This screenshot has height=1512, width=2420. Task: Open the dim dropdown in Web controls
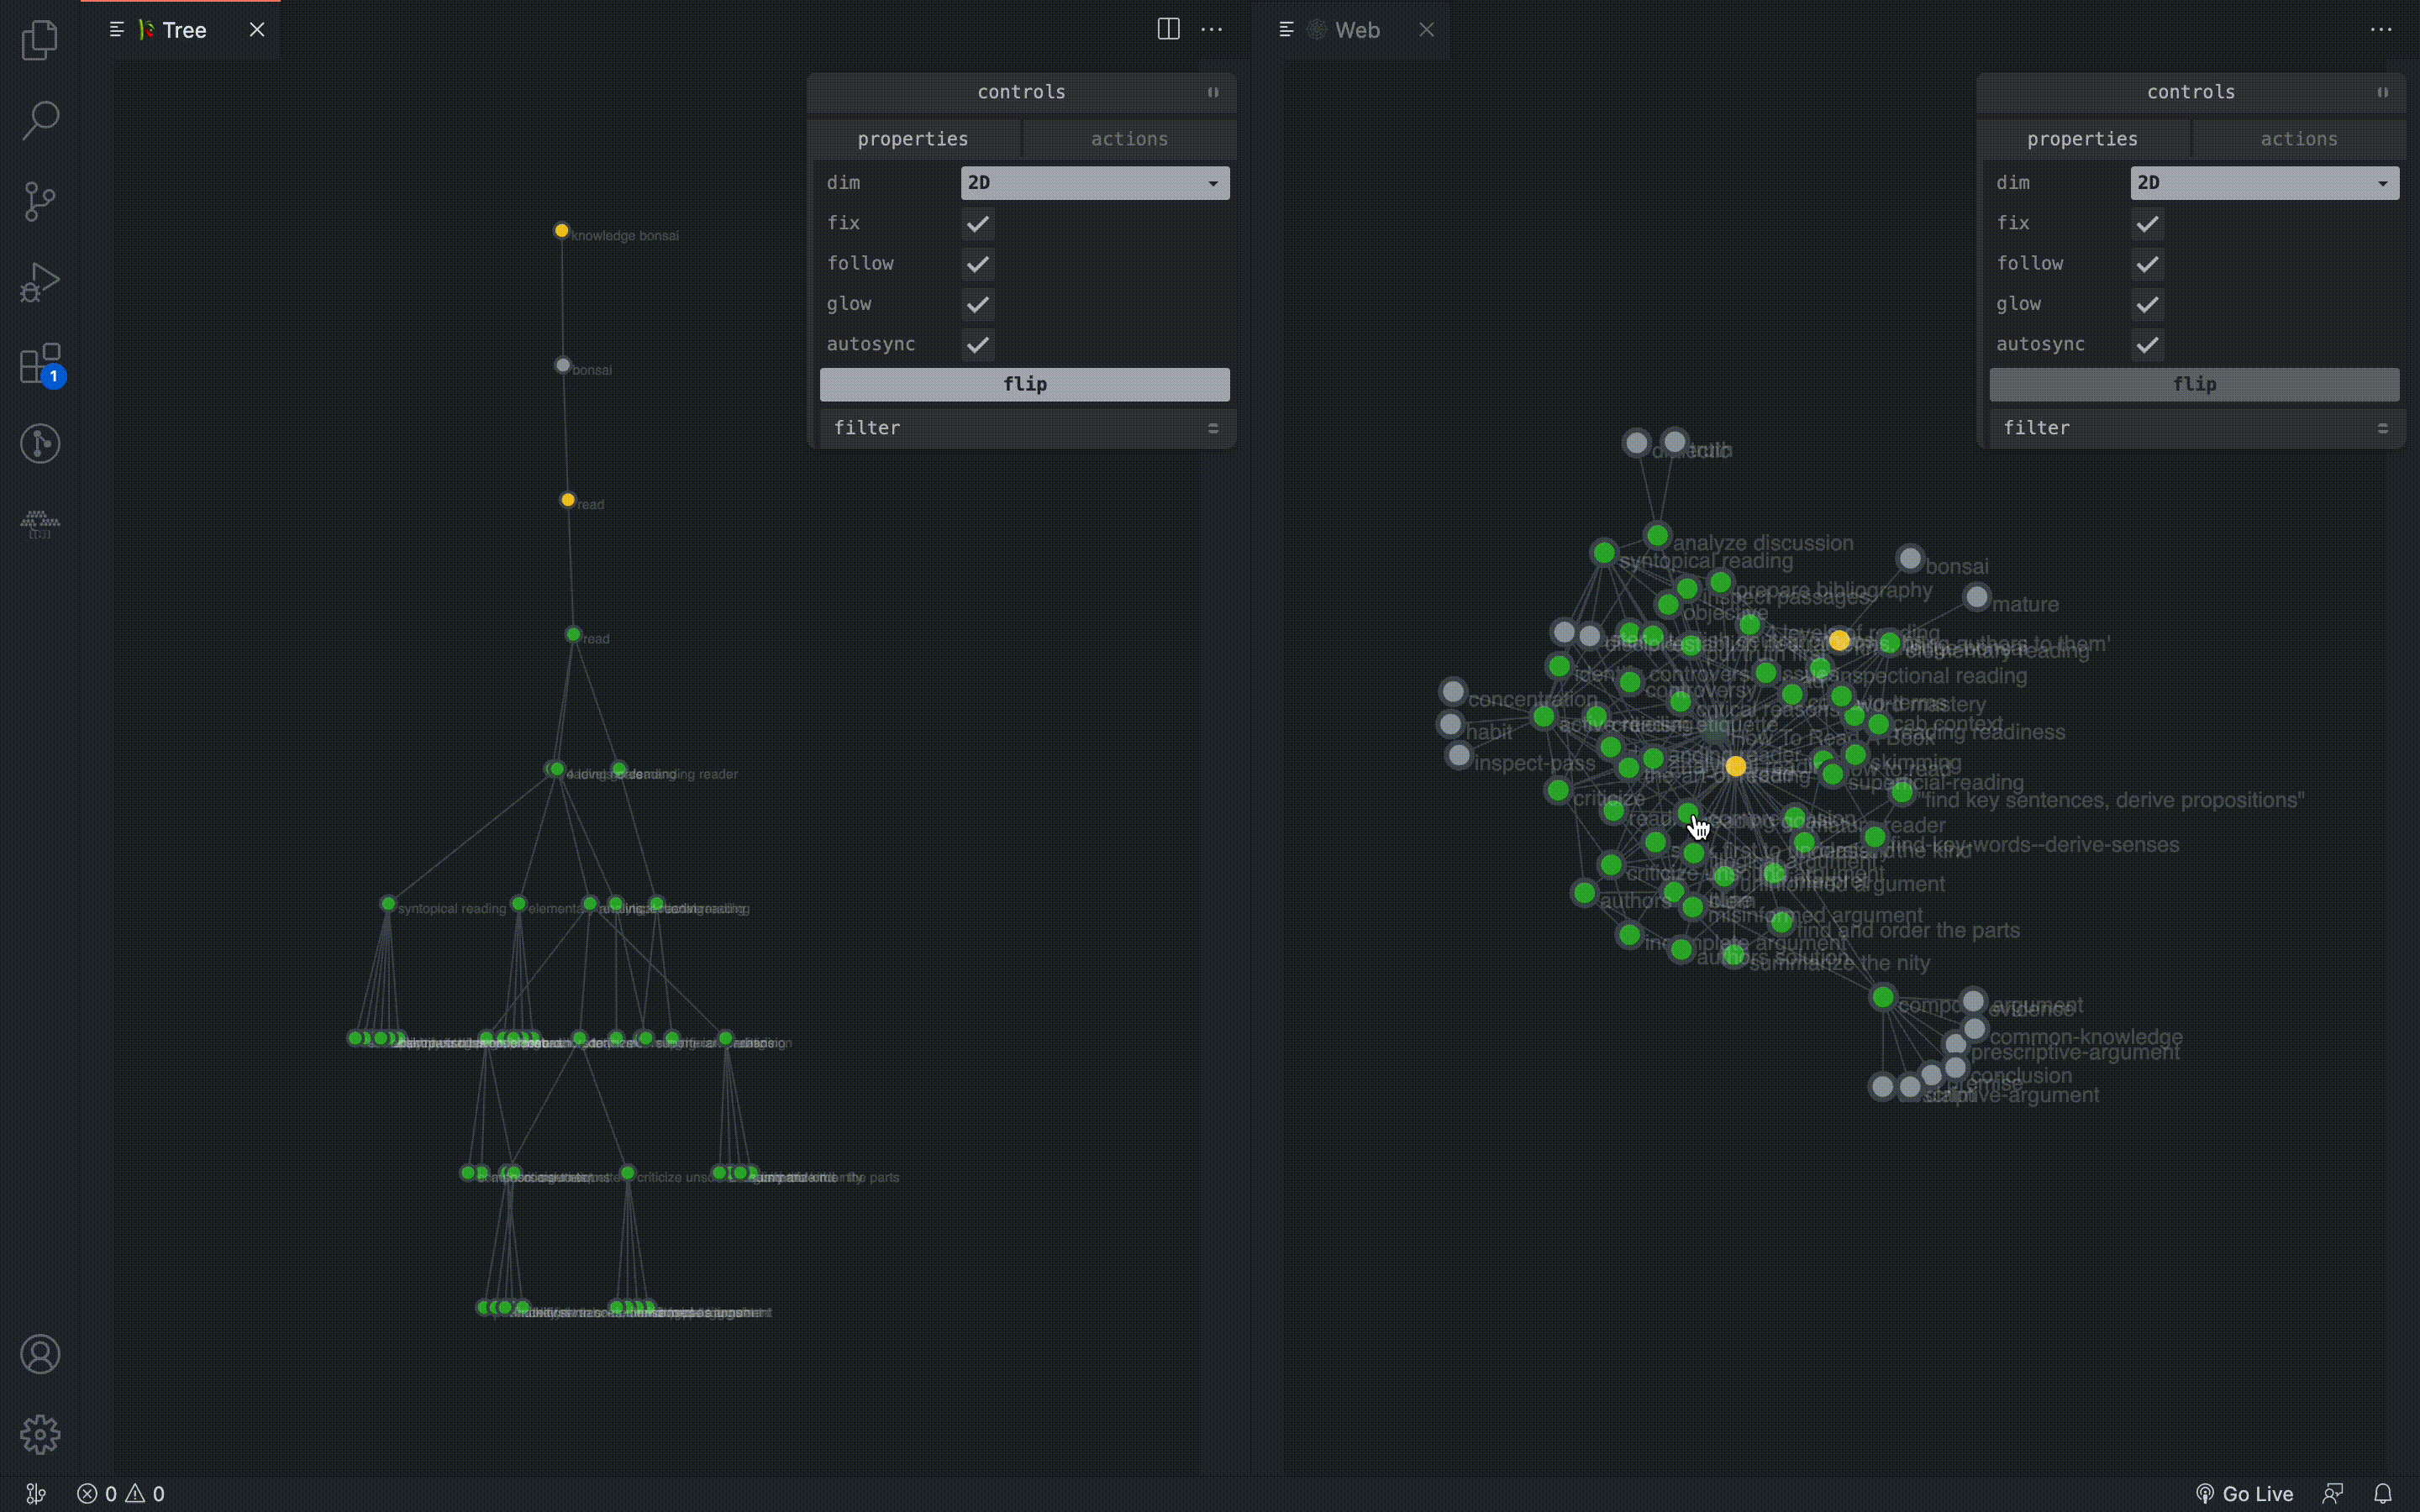(2265, 183)
